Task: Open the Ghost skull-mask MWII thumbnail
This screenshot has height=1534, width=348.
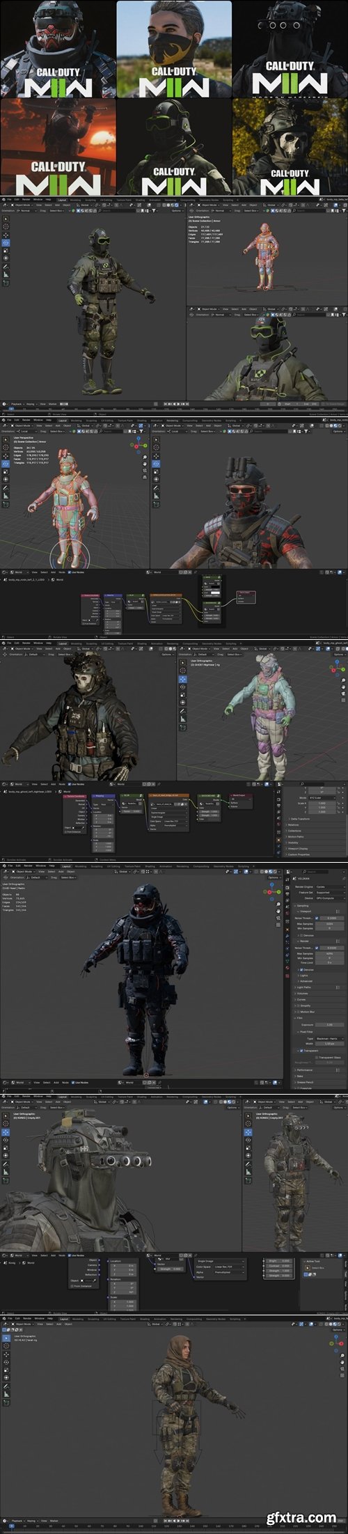Action: pyautogui.click(x=290, y=146)
